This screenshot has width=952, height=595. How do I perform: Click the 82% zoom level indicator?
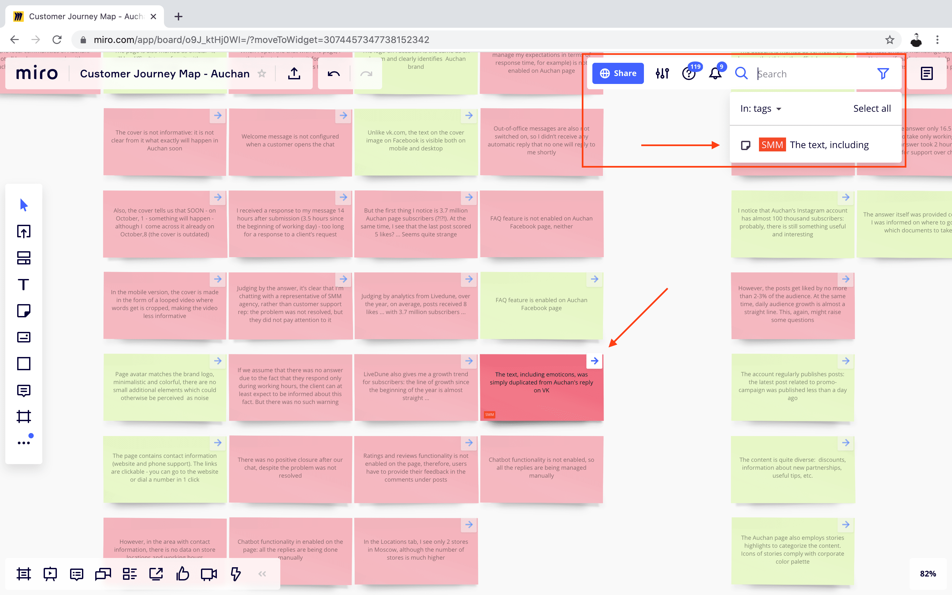pos(928,574)
